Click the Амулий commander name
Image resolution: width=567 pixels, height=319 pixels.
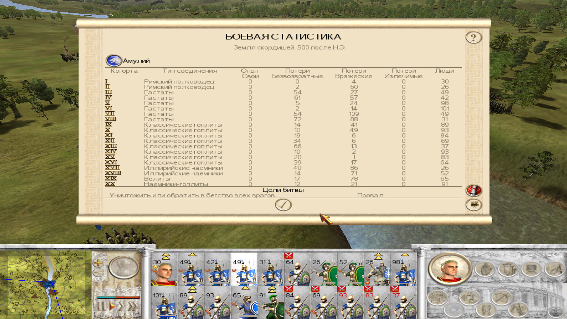pos(136,61)
